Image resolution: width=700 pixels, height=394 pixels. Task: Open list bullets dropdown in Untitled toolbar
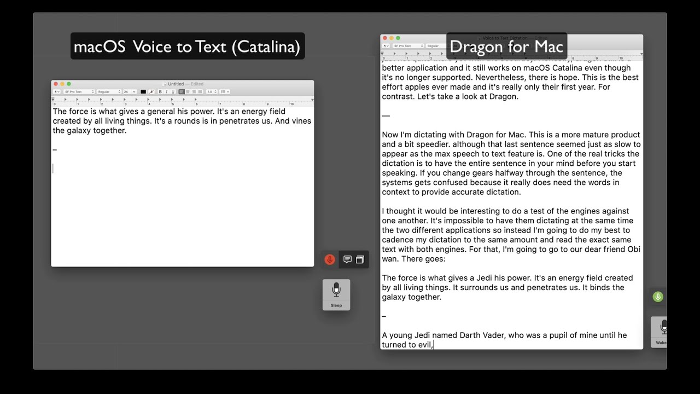coord(225,91)
